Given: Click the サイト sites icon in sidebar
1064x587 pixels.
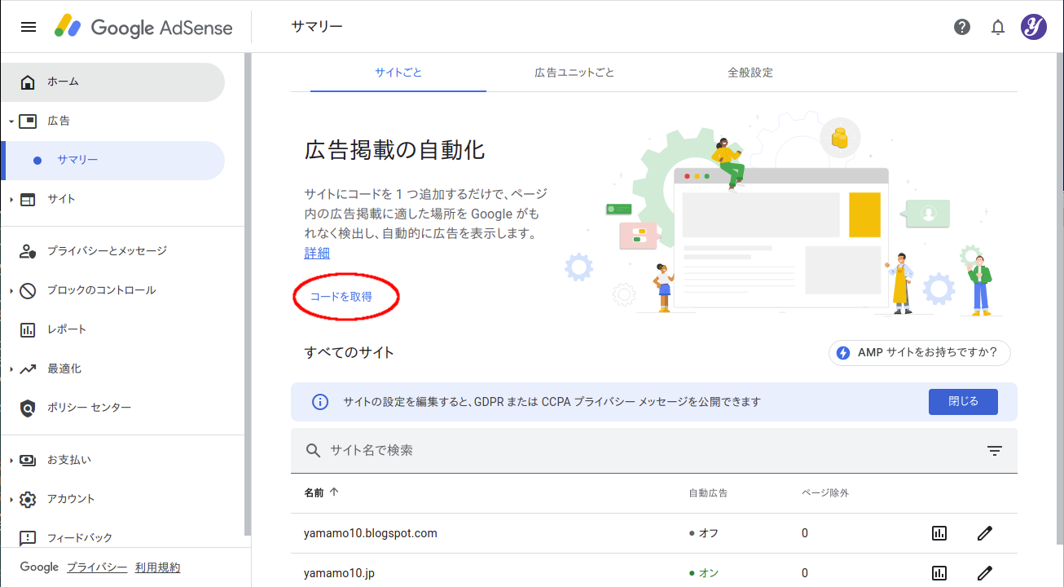Looking at the screenshot, I should pos(28,199).
